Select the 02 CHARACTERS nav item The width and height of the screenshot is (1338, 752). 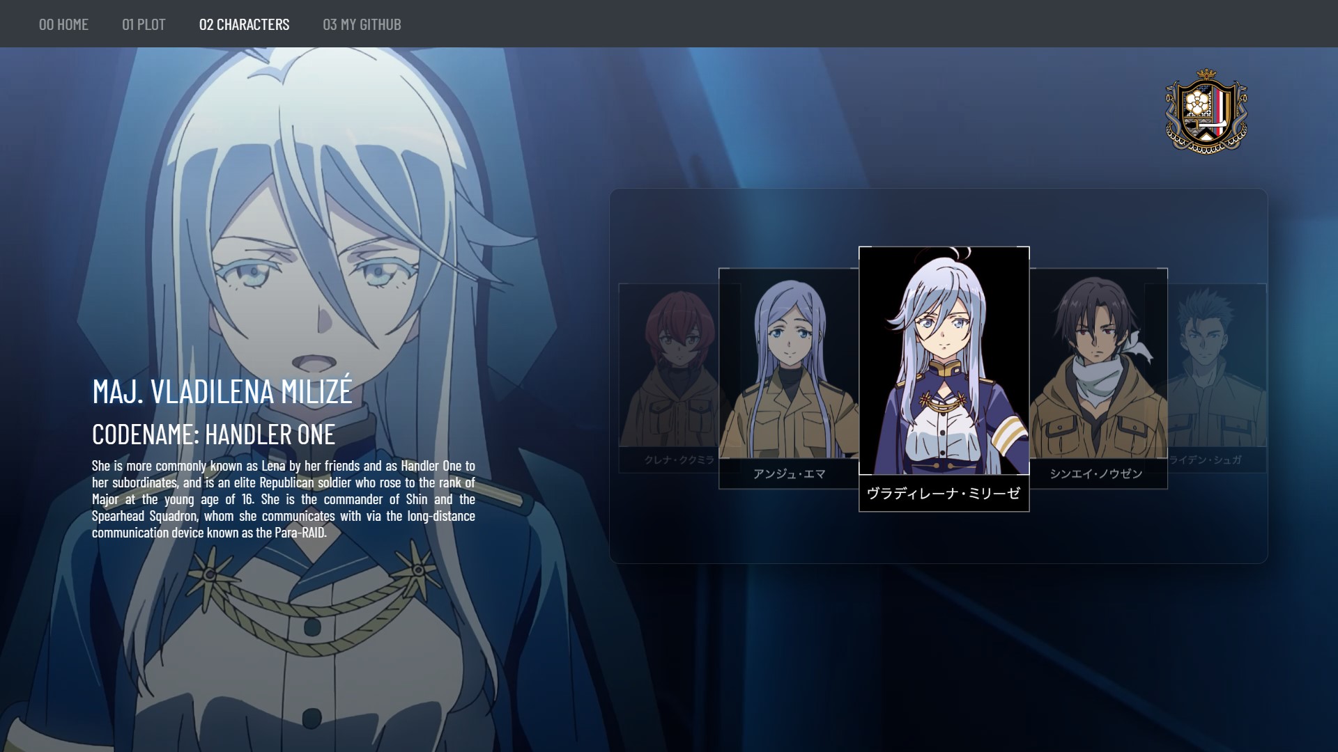pos(244,24)
